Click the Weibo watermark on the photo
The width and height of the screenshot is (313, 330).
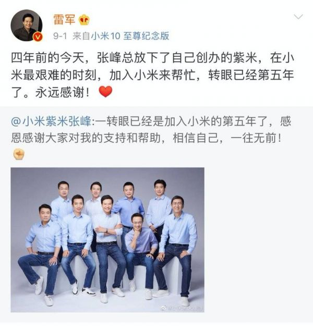[x=183, y=308]
